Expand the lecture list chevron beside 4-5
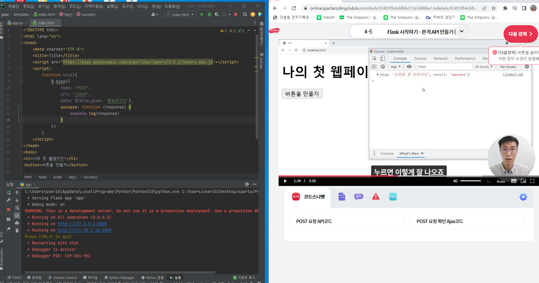The image size is (539, 283). (x=462, y=31)
